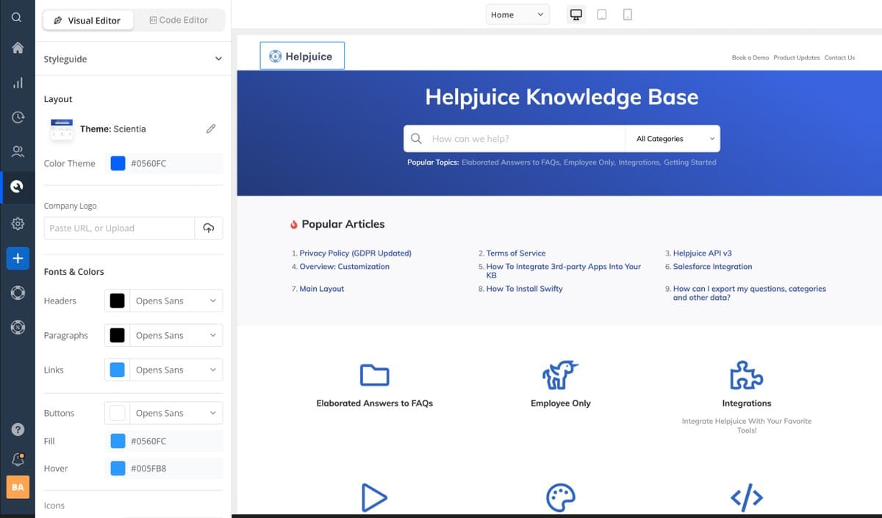Click Elaborated Answers to FAQs category title
This screenshot has height=518, width=882.
tap(374, 403)
